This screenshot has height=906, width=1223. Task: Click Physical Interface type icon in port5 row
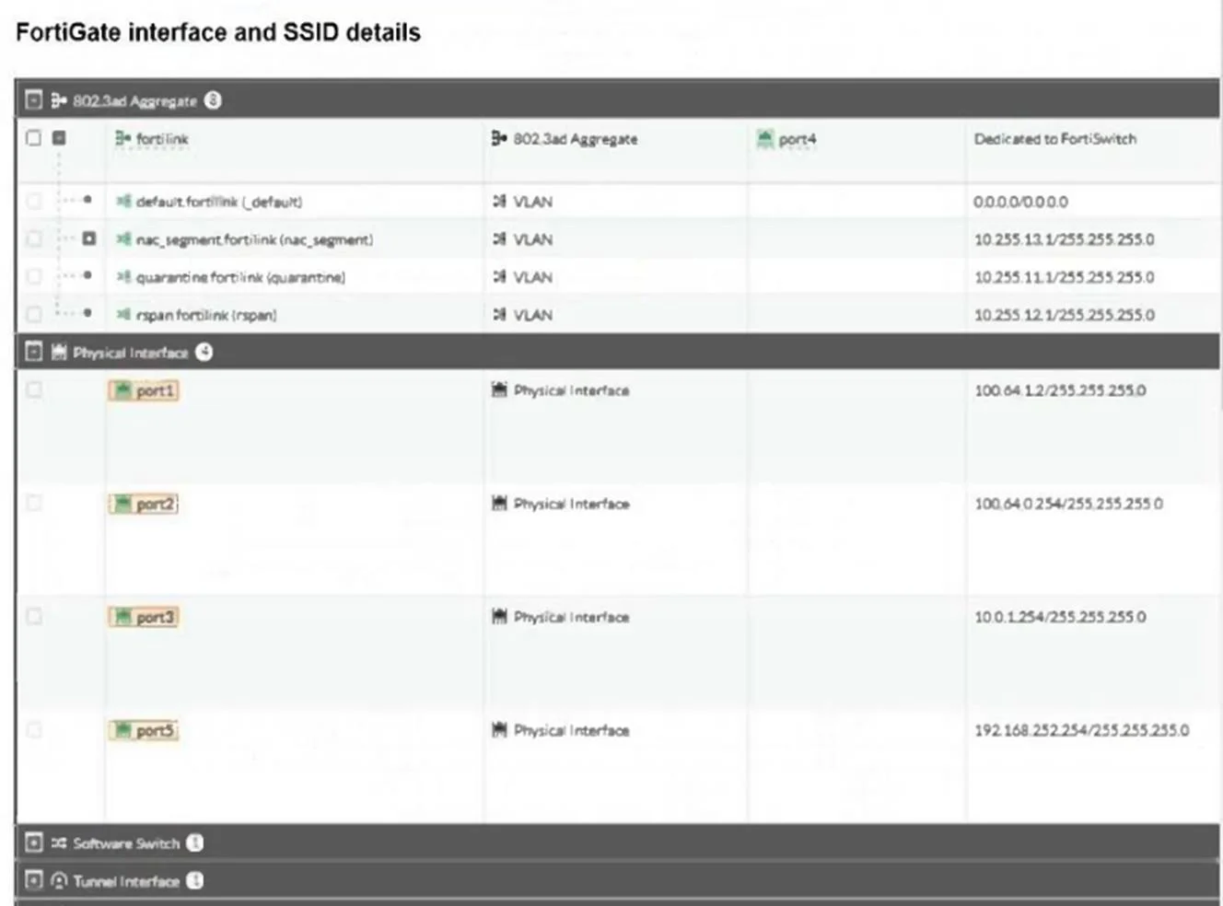(499, 729)
